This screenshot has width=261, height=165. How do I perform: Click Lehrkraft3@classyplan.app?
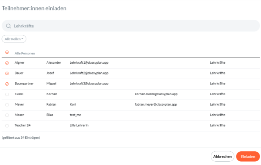(89, 83)
